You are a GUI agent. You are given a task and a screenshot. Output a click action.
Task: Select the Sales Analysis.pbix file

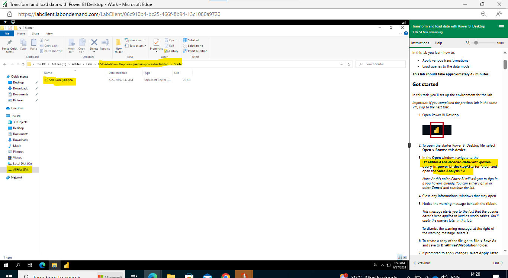pyautogui.click(x=61, y=80)
